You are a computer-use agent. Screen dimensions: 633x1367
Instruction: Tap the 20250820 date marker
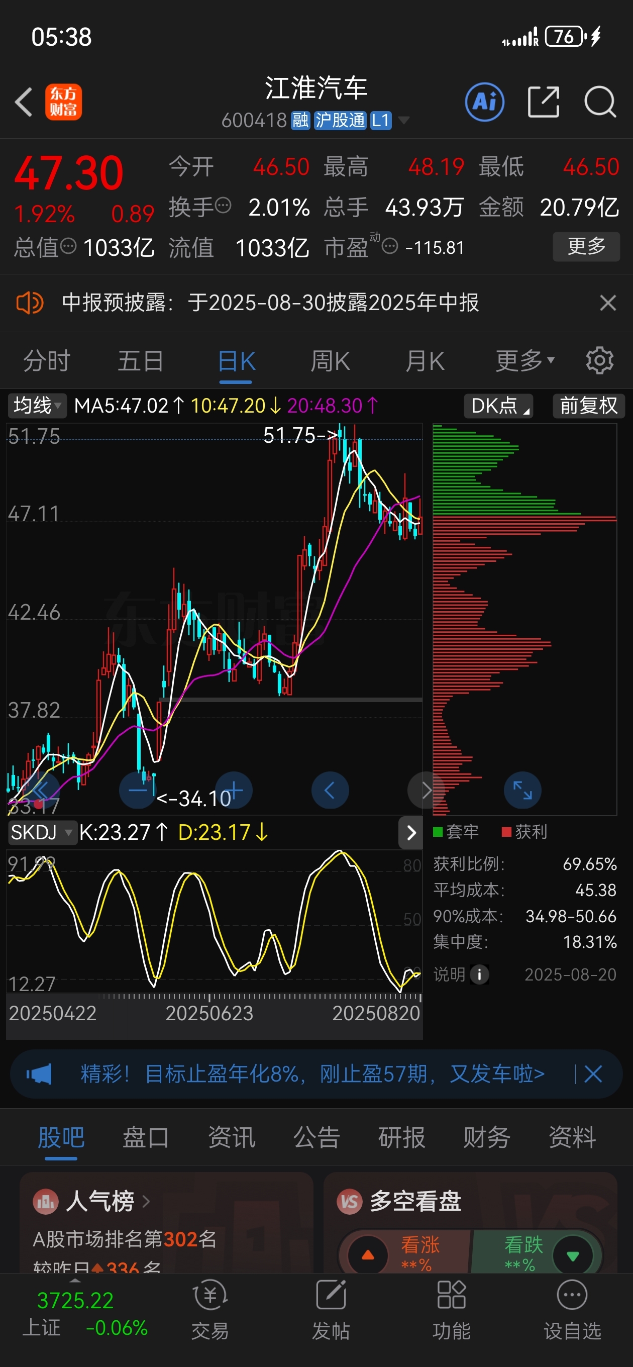[x=376, y=1014]
